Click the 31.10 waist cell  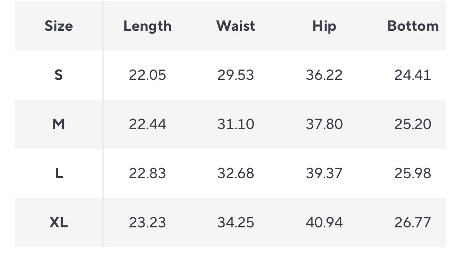[236, 124]
